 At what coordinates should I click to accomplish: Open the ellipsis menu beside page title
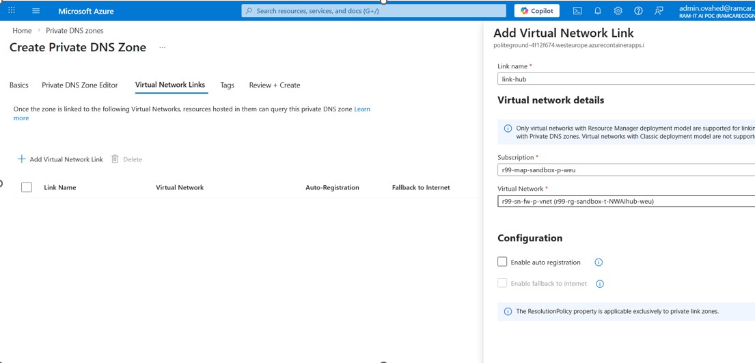162,48
